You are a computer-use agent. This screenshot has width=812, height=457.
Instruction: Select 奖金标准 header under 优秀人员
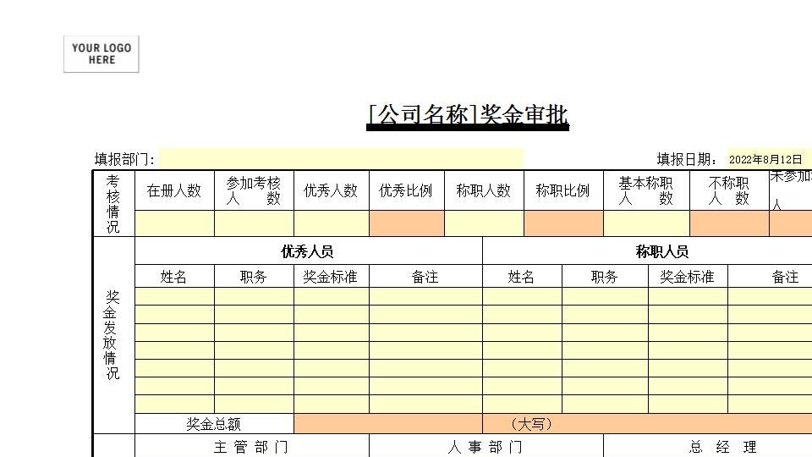331,276
